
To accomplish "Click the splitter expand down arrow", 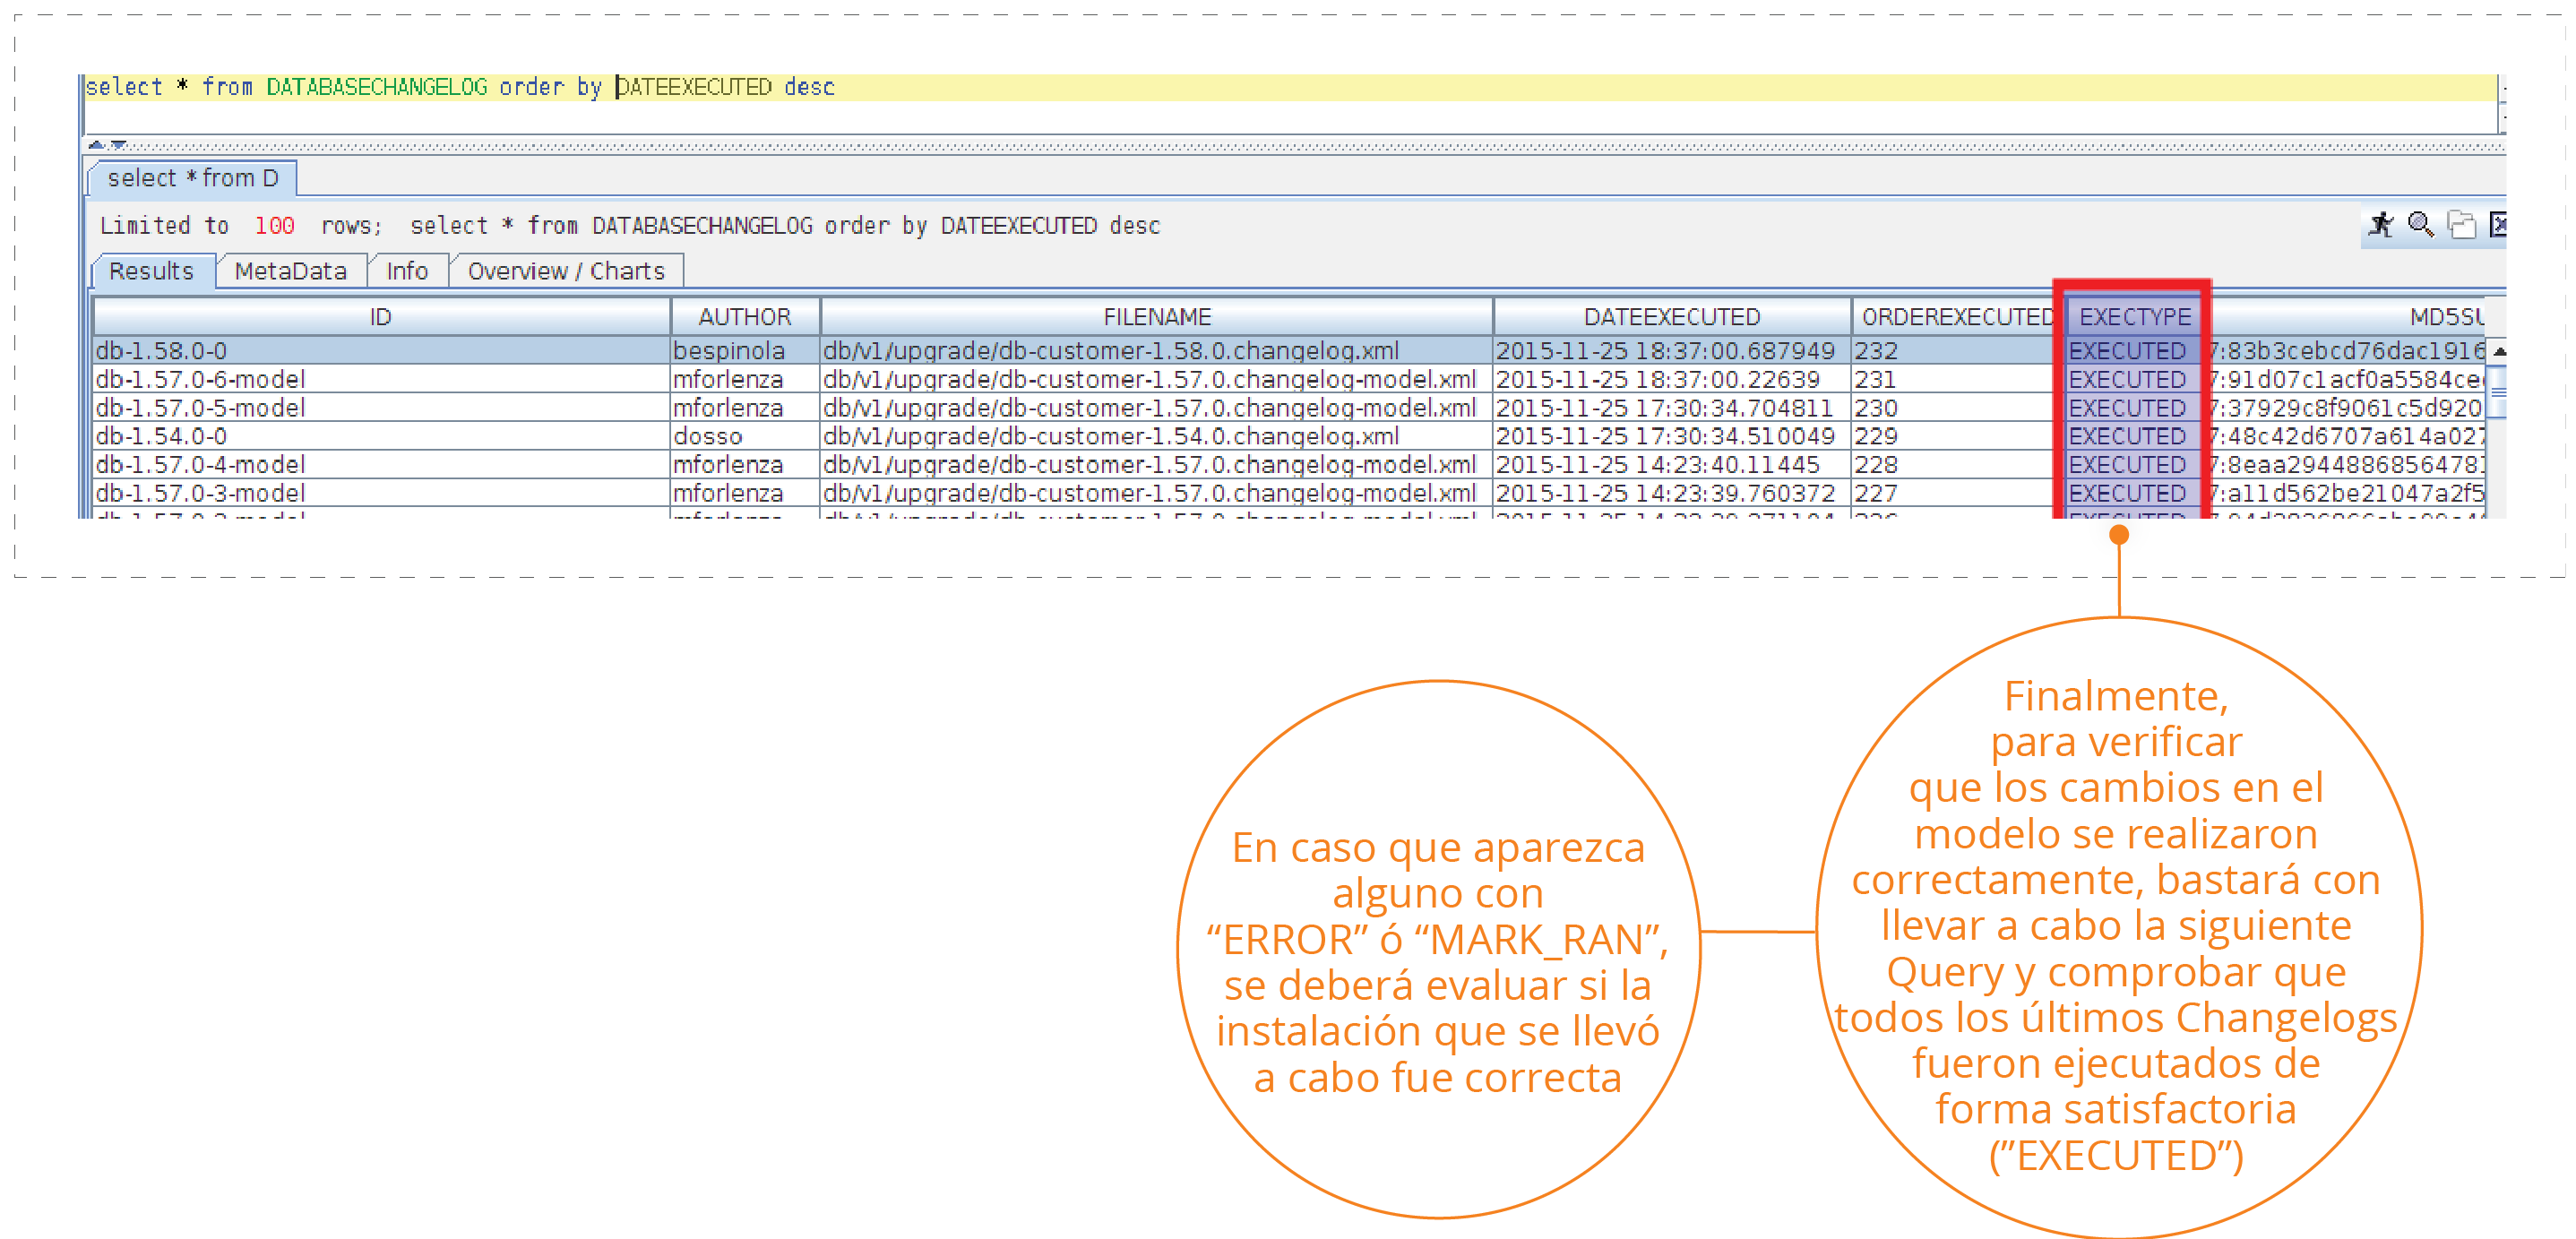I will coord(118,146).
